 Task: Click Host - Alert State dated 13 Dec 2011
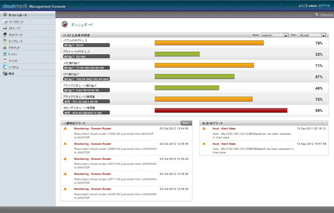[224, 129]
